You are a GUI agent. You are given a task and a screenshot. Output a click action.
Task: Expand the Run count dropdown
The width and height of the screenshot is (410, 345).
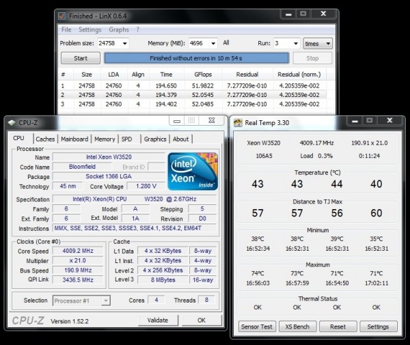pos(296,44)
